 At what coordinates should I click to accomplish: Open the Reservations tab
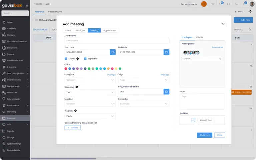tap(55, 12)
